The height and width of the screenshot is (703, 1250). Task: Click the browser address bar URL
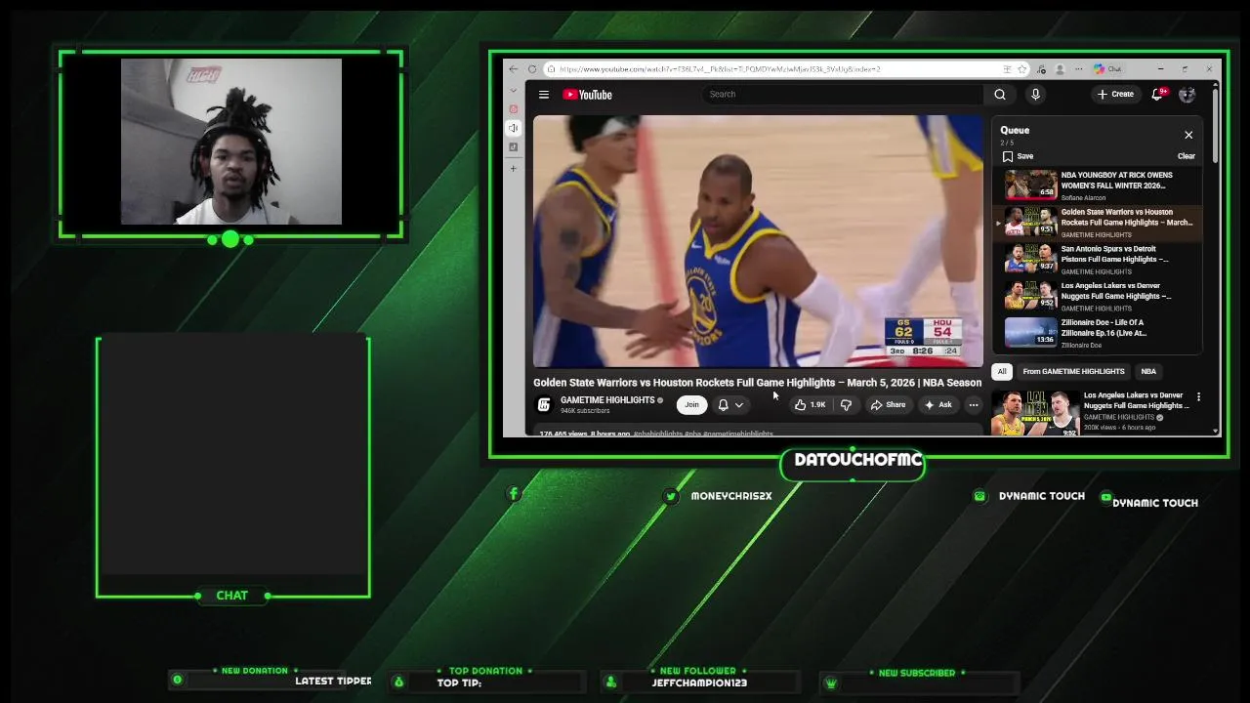pyautogui.click(x=721, y=69)
